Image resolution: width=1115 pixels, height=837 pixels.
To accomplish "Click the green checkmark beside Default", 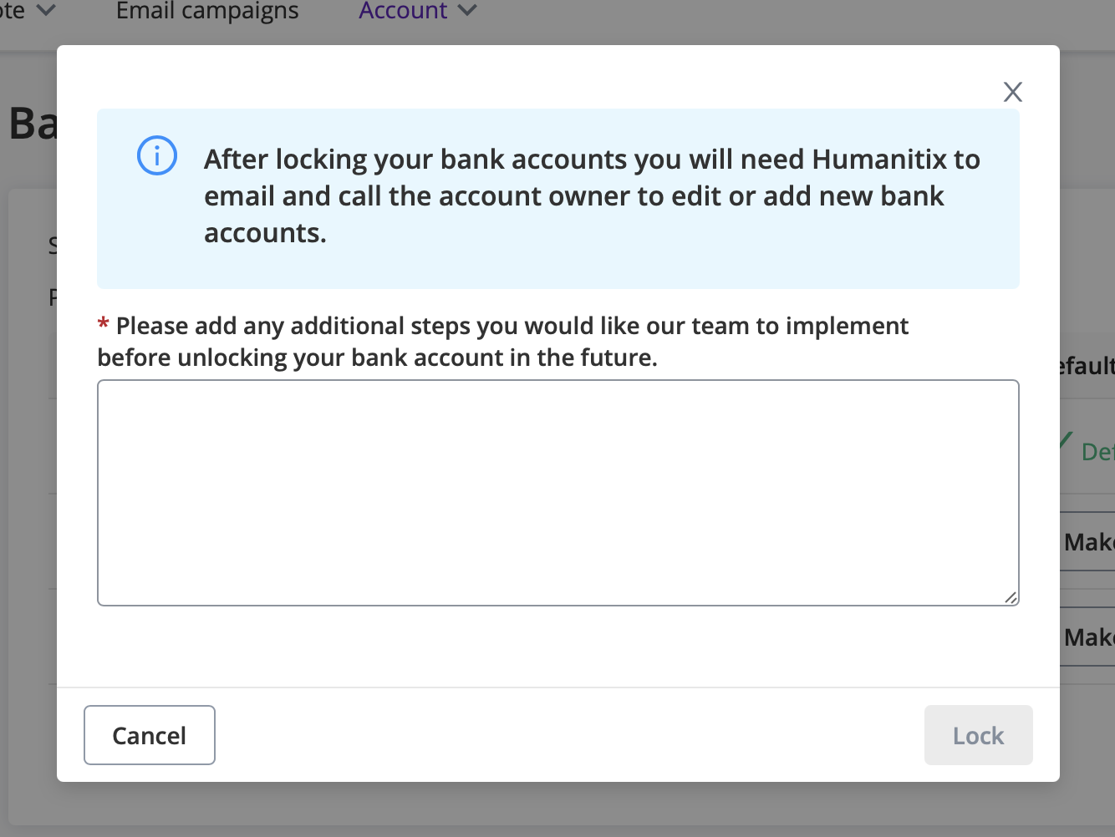I will tap(1065, 440).
